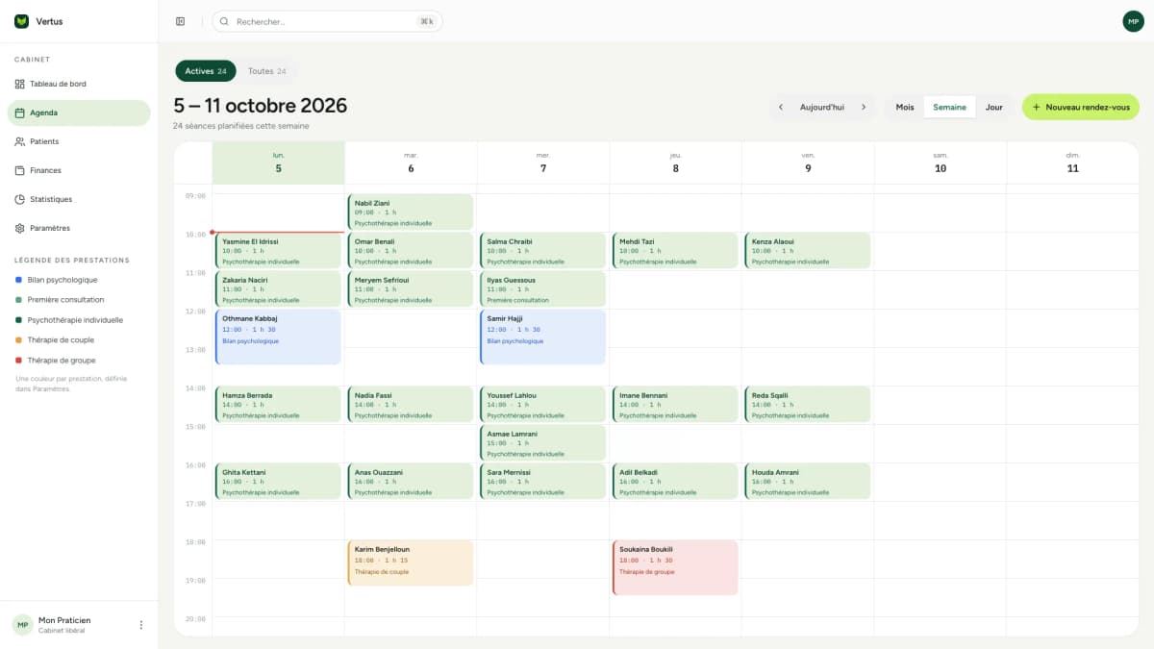Screen dimensions: 1154x649
Task: Click the Statistiques pie chart icon
Action: [x=20, y=199]
